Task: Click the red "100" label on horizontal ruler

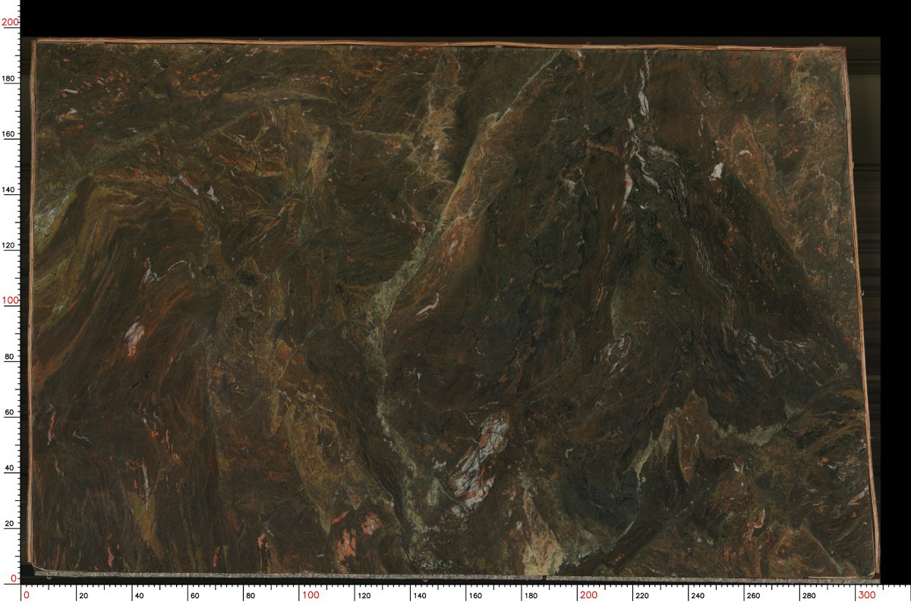Action: pyautogui.click(x=311, y=594)
